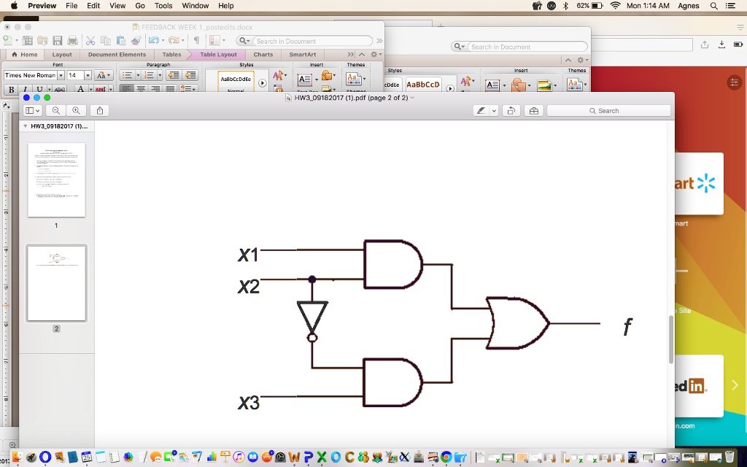
Task: Open the round customize sliders button on browser page
Action: pyautogui.click(x=734, y=82)
